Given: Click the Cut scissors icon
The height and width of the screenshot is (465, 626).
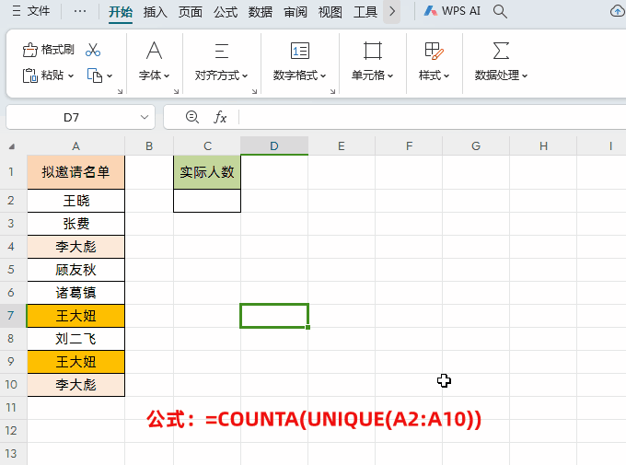Looking at the screenshot, I should pyautogui.click(x=93, y=50).
